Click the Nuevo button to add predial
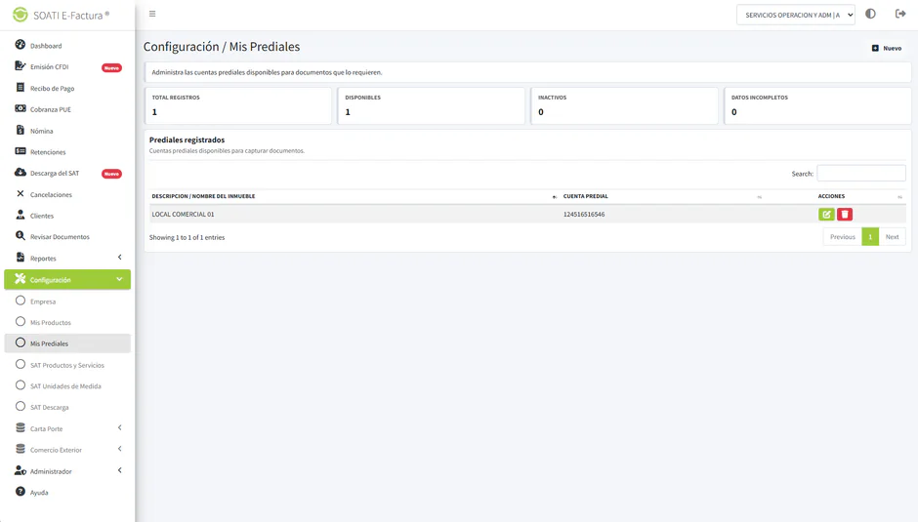The image size is (918, 522). coord(887,48)
